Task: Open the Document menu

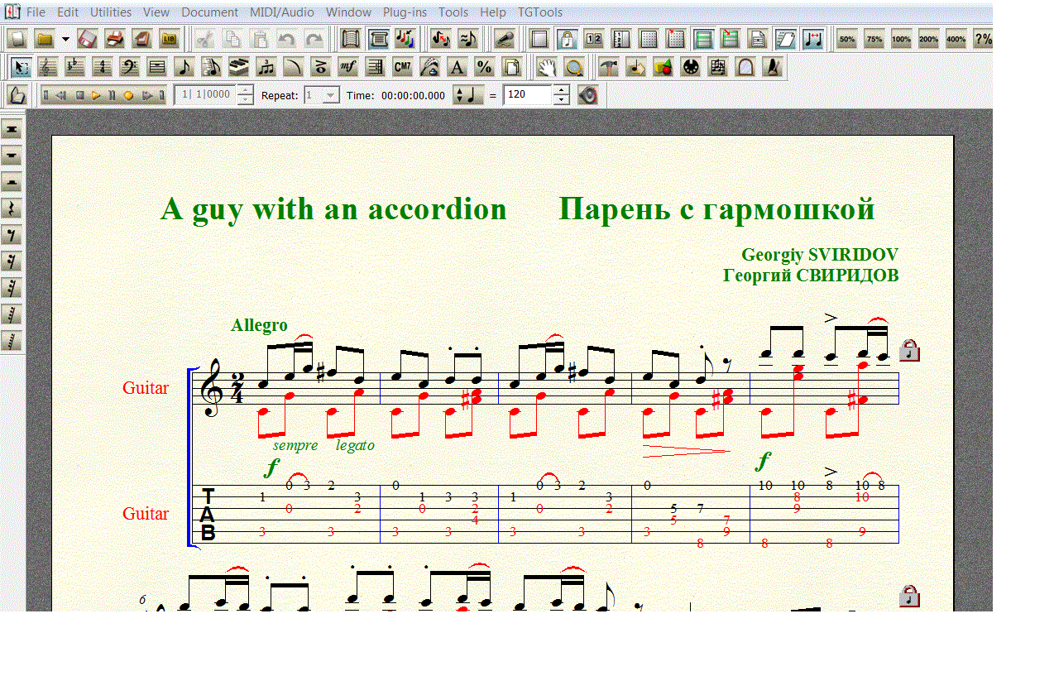Action: tap(210, 12)
